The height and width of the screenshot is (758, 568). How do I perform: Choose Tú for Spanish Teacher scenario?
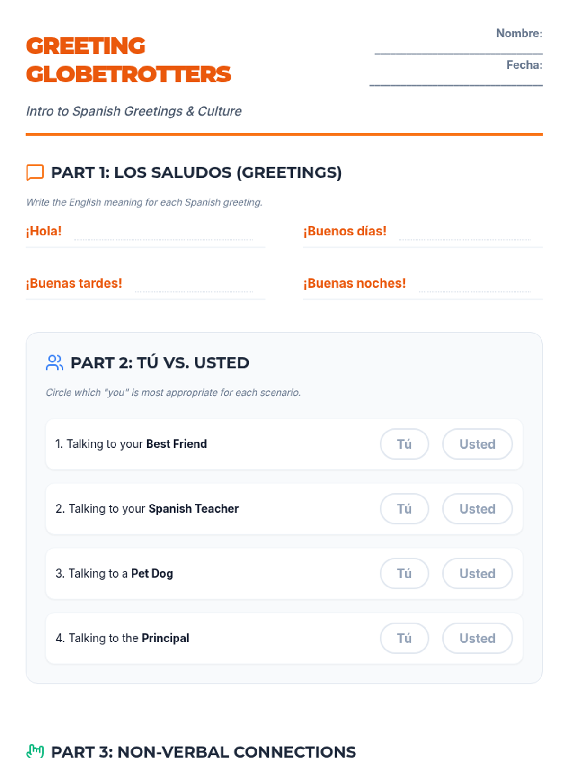pos(404,509)
